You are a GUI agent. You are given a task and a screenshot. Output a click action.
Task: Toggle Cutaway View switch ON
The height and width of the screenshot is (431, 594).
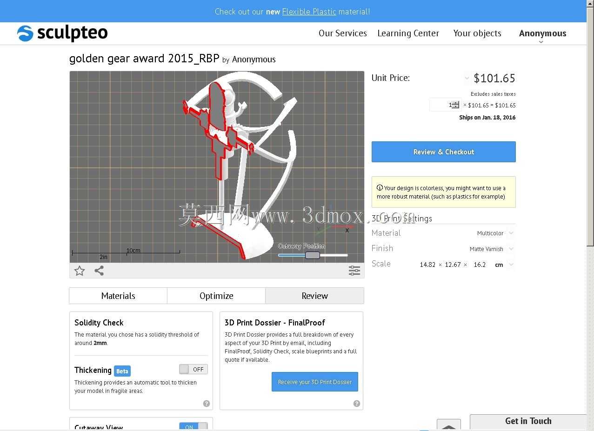pyautogui.click(x=194, y=427)
